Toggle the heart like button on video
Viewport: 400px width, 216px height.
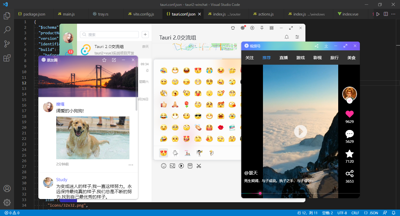pyautogui.click(x=349, y=114)
